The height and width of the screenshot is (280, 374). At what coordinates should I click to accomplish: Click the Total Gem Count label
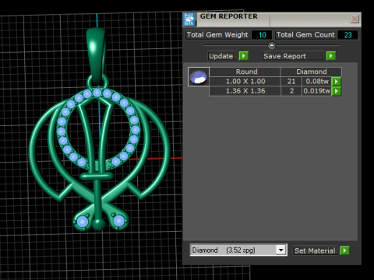pos(305,35)
